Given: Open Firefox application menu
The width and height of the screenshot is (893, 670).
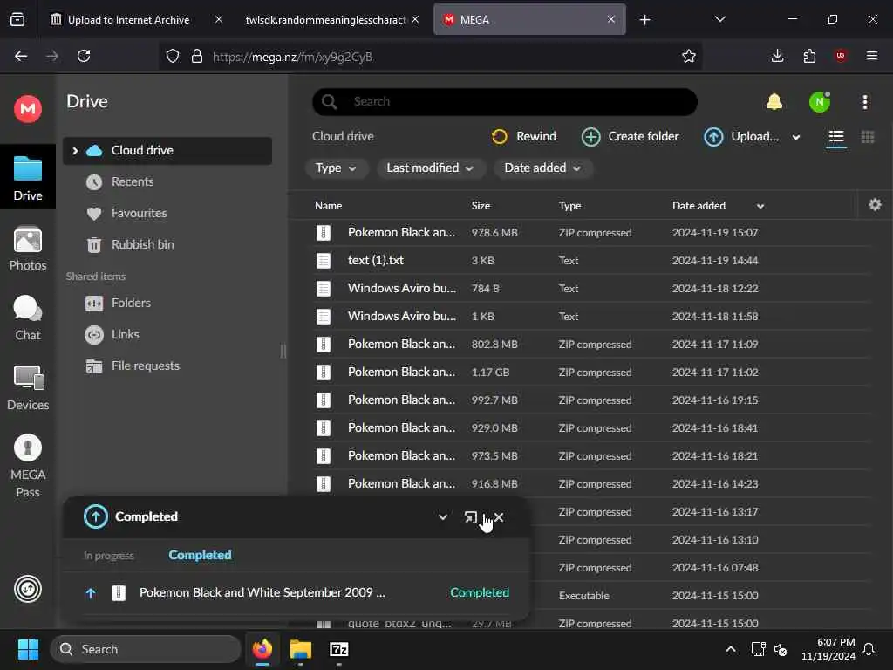Looking at the screenshot, I should coord(872,56).
